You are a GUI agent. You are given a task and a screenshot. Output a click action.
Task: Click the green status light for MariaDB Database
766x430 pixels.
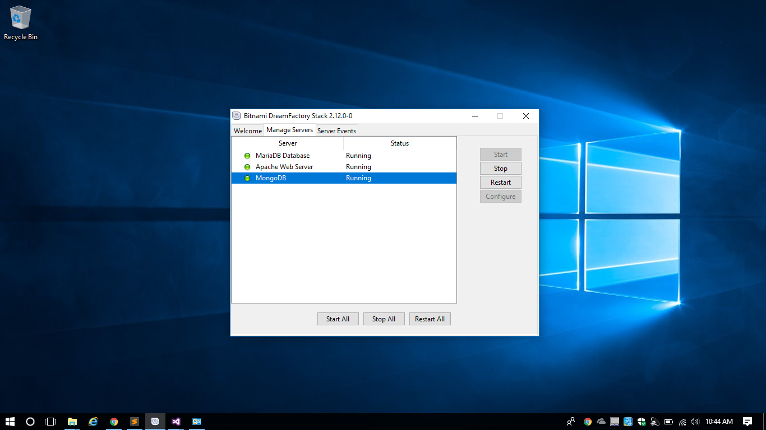pos(247,156)
